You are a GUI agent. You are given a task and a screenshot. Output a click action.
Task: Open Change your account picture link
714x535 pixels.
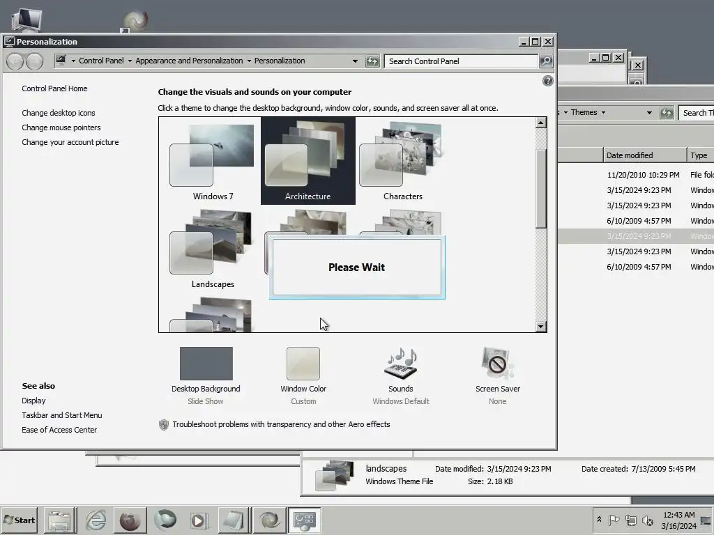click(x=70, y=142)
